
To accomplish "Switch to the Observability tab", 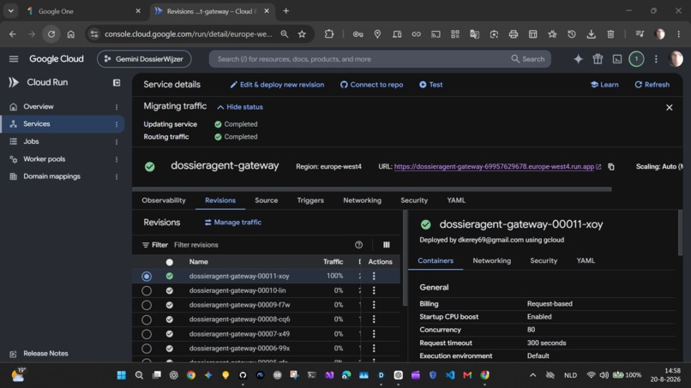I will 164,200.
